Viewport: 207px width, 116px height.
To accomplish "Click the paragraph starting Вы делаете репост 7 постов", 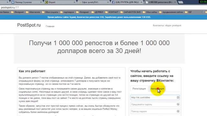I will (x=70, y=81).
